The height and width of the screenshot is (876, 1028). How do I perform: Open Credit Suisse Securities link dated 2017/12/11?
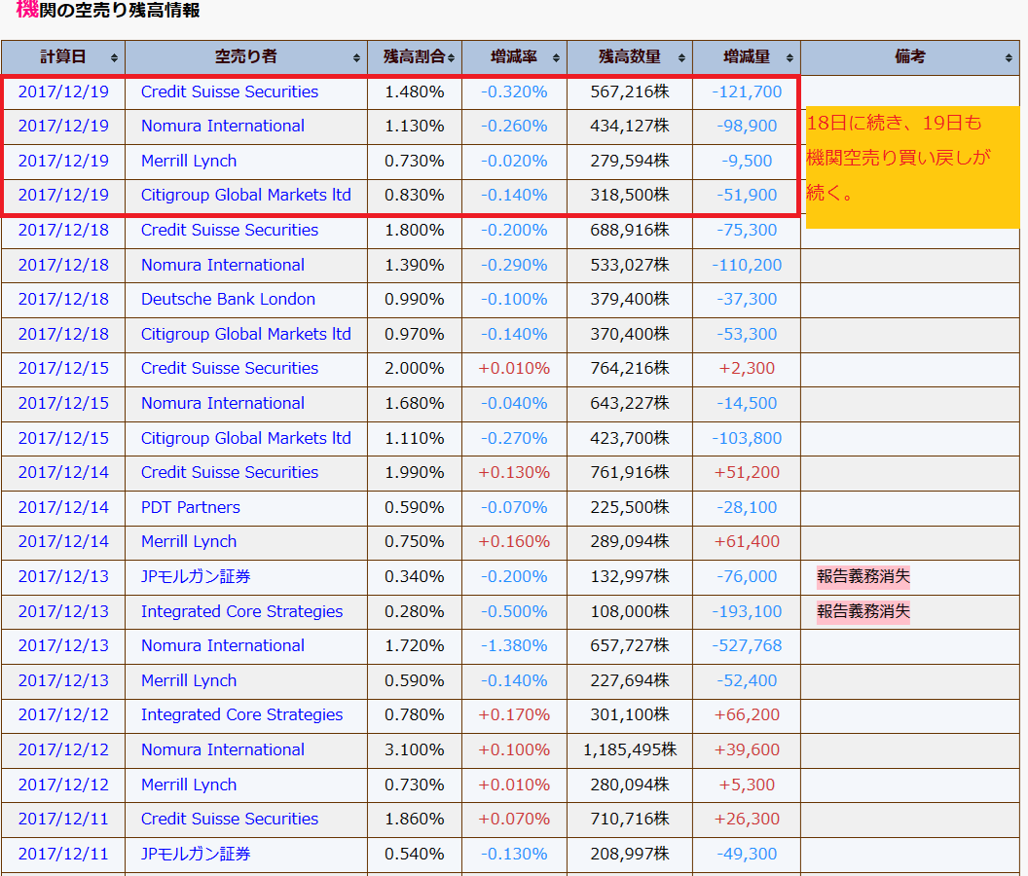point(230,819)
